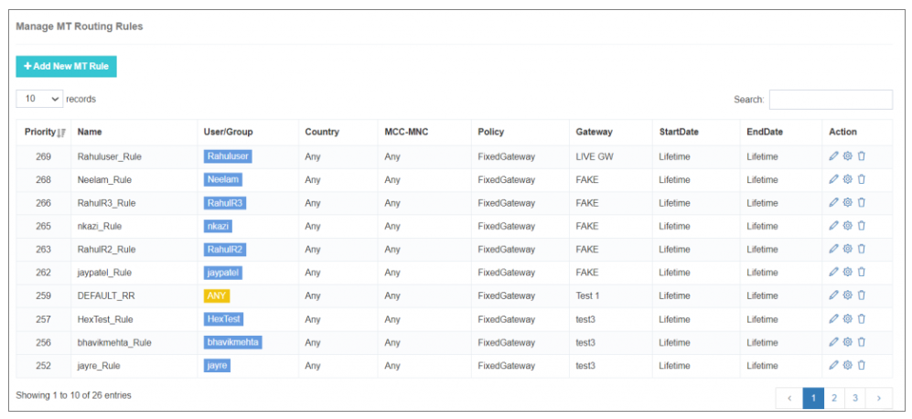The height and width of the screenshot is (419, 912).
Task: Select the Test 1 gateway cell
Action: (x=611, y=295)
